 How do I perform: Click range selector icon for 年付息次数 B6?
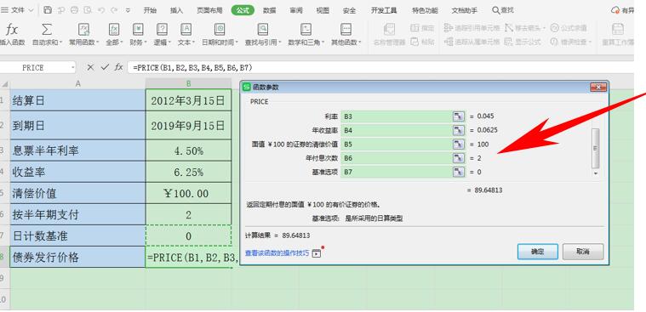458,158
